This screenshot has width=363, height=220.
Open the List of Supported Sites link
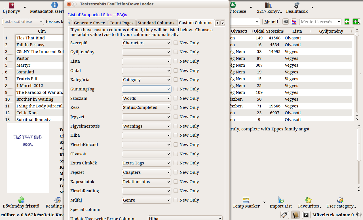[90, 15]
